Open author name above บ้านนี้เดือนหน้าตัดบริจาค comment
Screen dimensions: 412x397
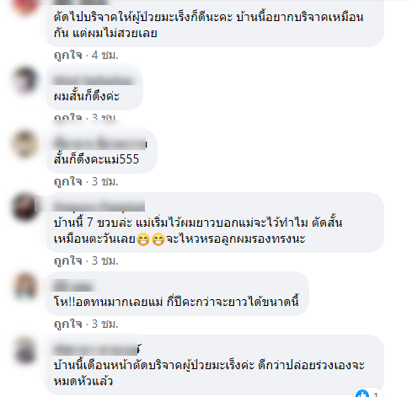[97, 350]
